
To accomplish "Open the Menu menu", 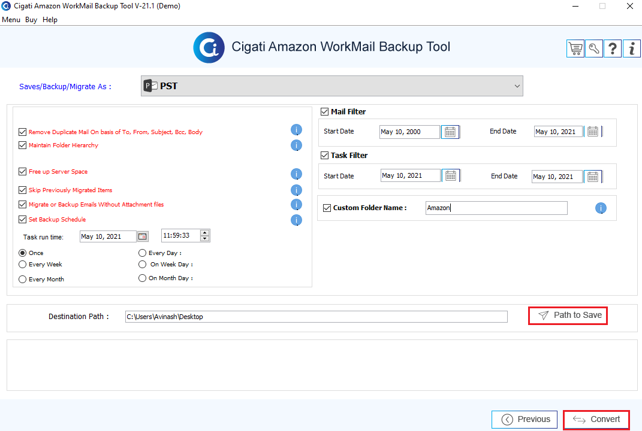I will pyautogui.click(x=11, y=20).
